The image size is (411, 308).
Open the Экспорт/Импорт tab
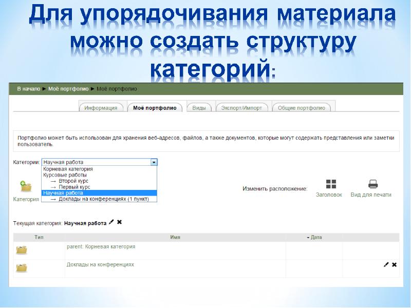(x=241, y=108)
